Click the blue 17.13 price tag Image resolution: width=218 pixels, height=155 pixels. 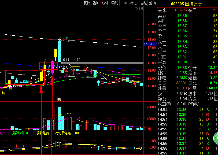tap(150, 44)
